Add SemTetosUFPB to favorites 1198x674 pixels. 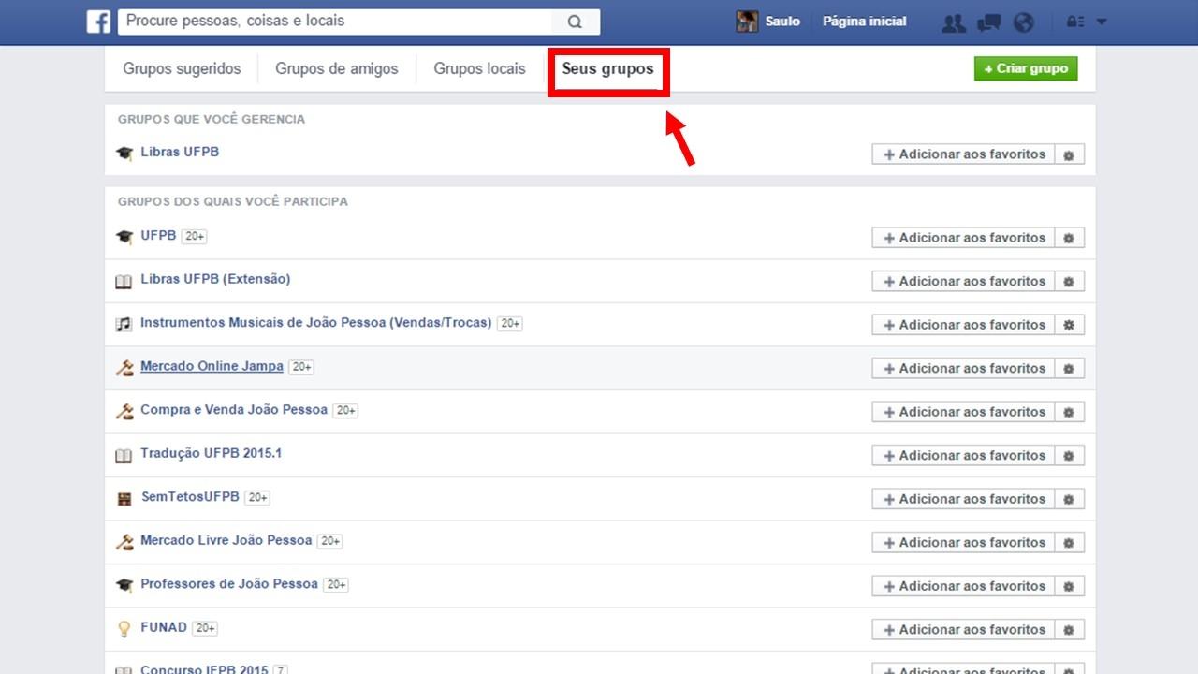click(963, 499)
